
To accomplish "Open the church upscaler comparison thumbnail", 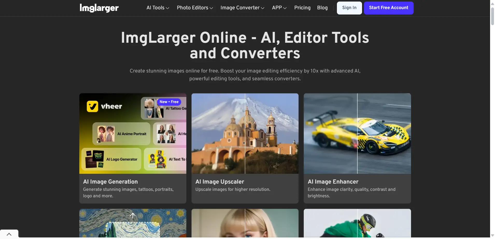I will pos(245,133).
